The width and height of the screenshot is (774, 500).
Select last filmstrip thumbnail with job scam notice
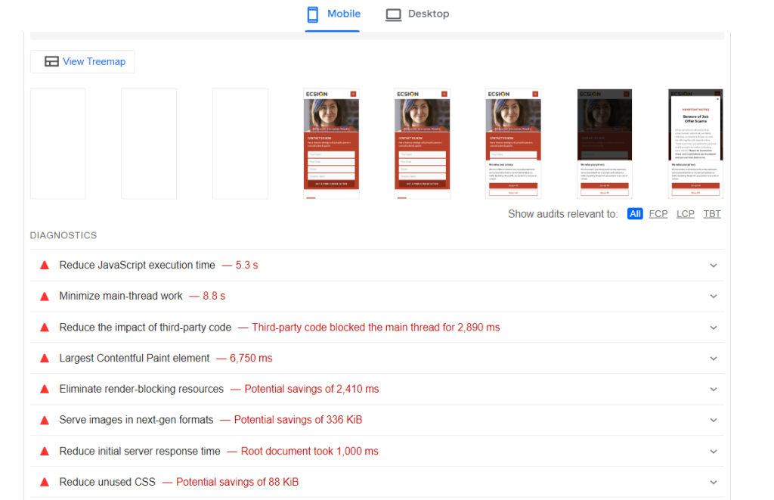[x=695, y=144]
